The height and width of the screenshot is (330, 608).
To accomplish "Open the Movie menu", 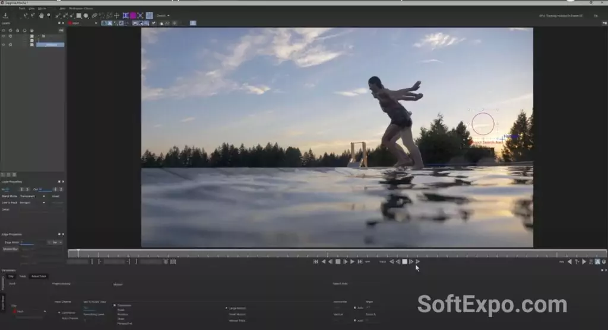I will tap(42, 8).
